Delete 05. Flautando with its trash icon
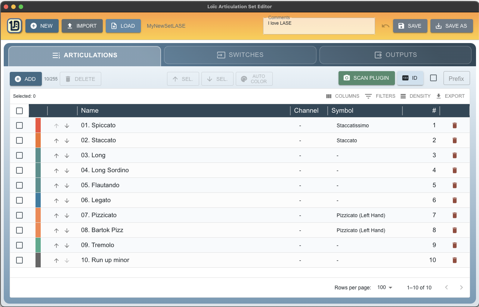The height and width of the screenshot is (307, 479). (x=455, y=185)
